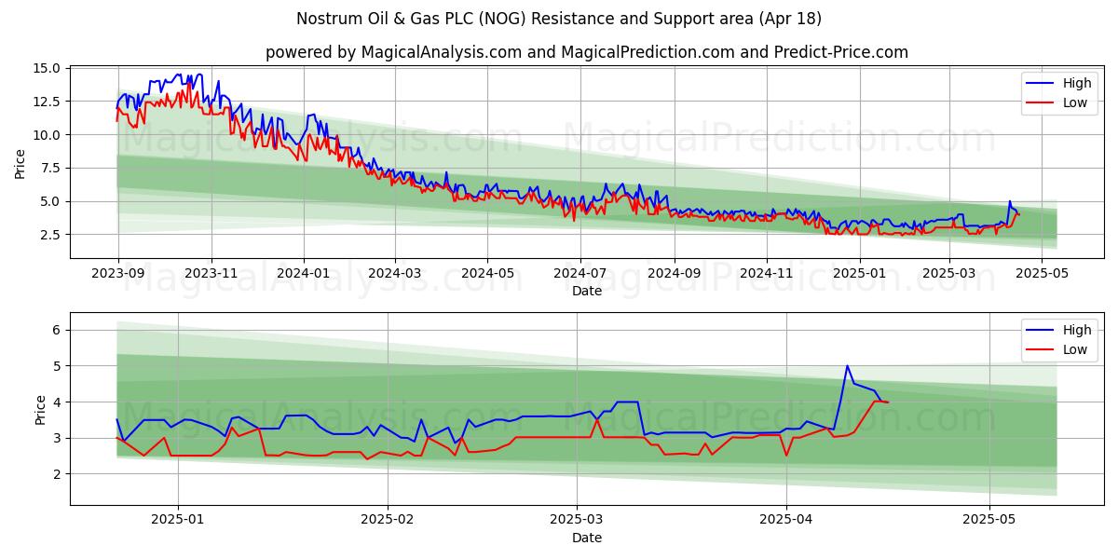Click the '2025-01' x-axis label in bottom chart
The width and height of the screenshot is (1118, 559).
[177, 520]
